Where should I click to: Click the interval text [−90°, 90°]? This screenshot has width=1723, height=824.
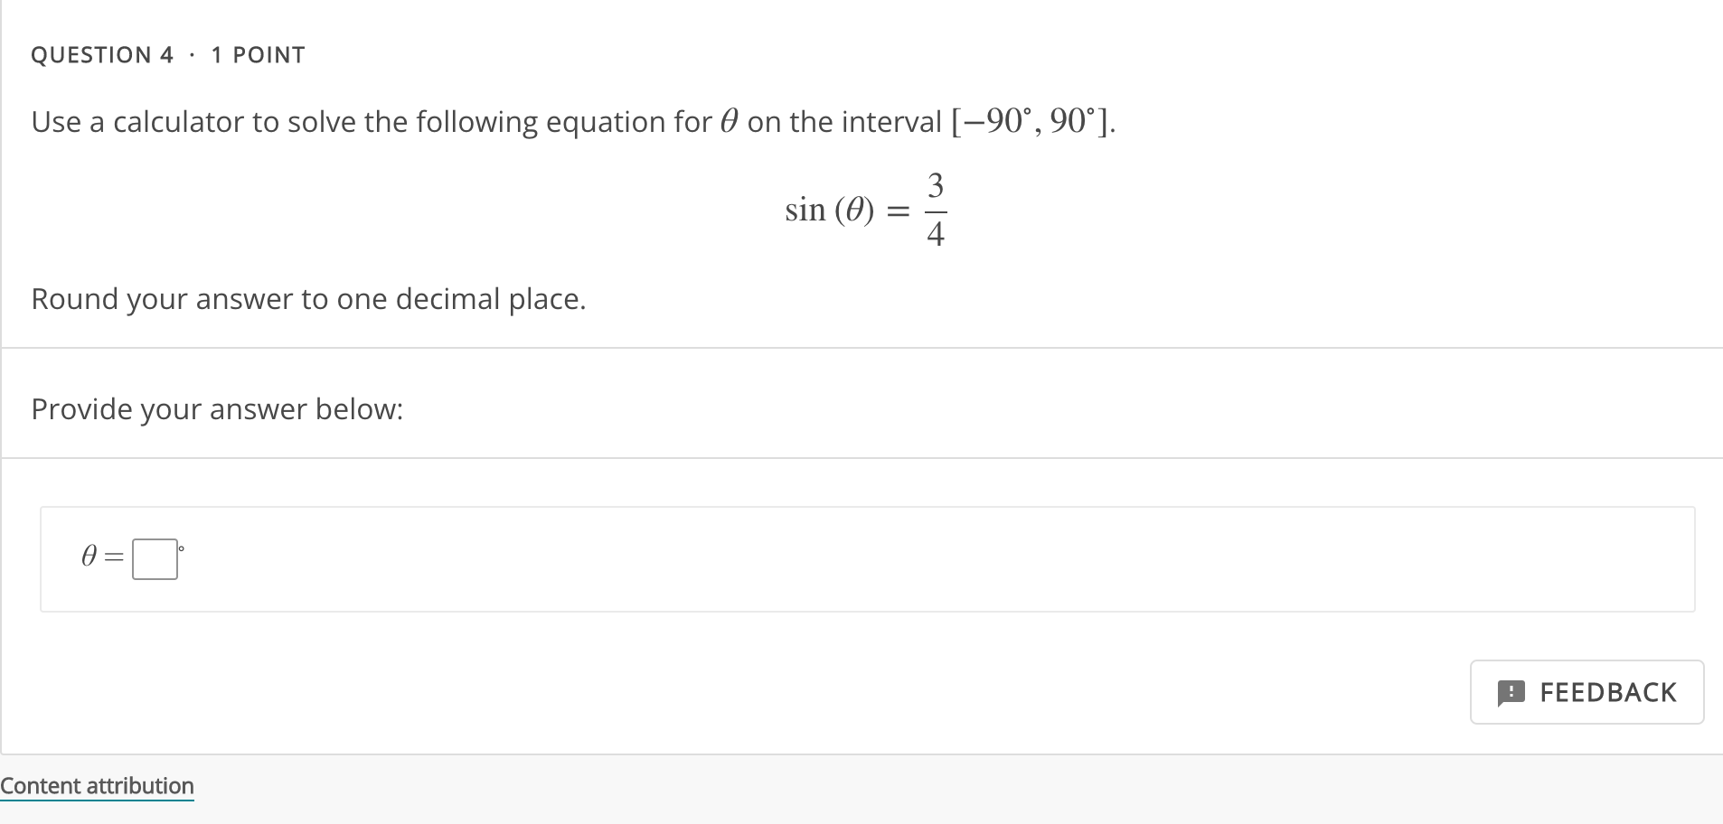click(x=1031, y=120)
